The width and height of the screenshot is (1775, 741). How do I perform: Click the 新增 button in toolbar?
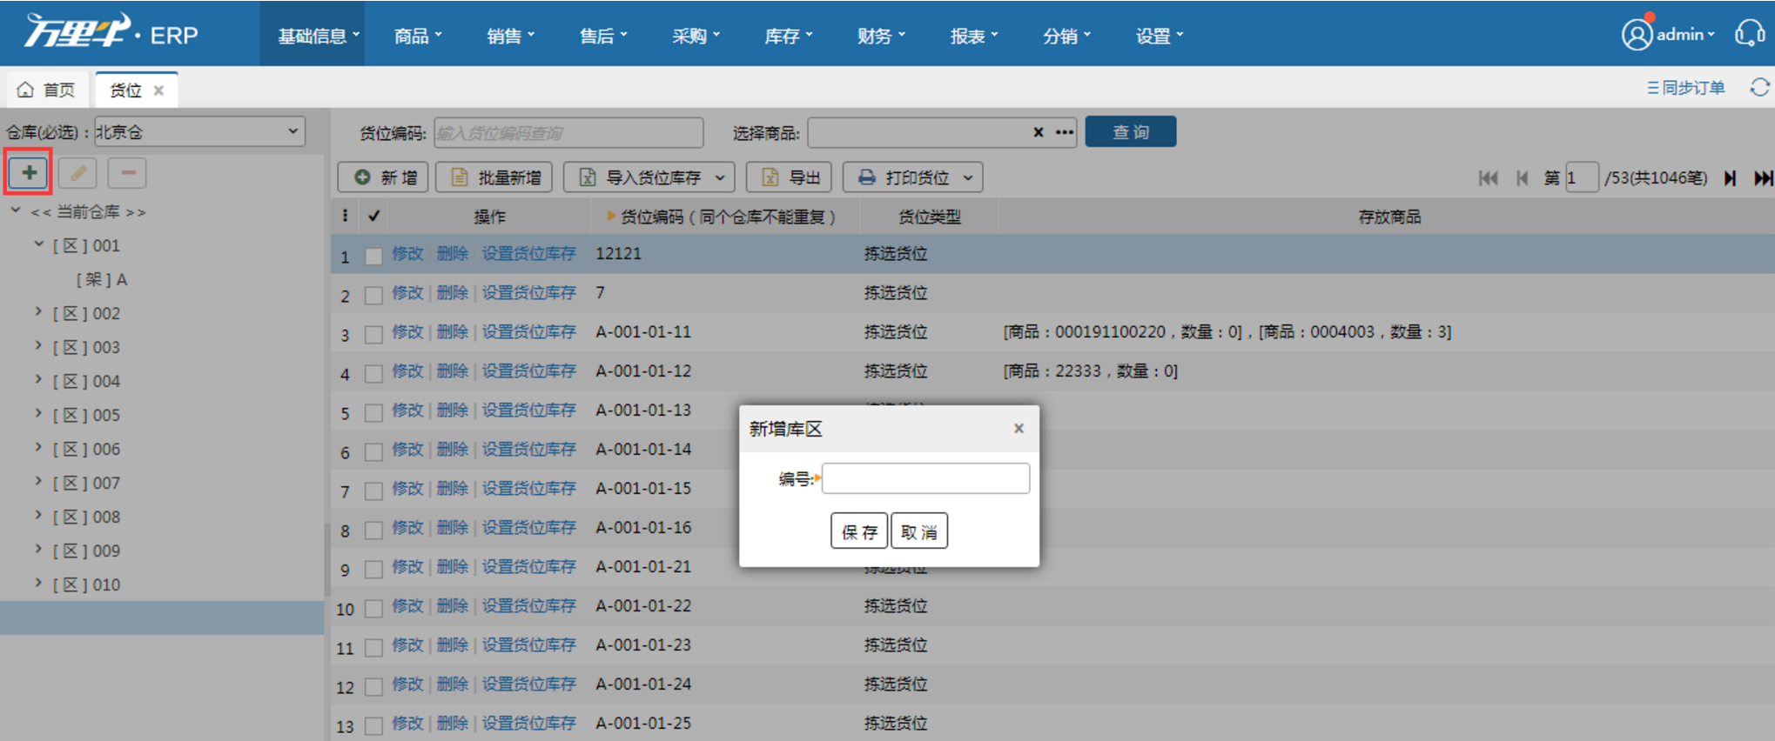point(383,177)
